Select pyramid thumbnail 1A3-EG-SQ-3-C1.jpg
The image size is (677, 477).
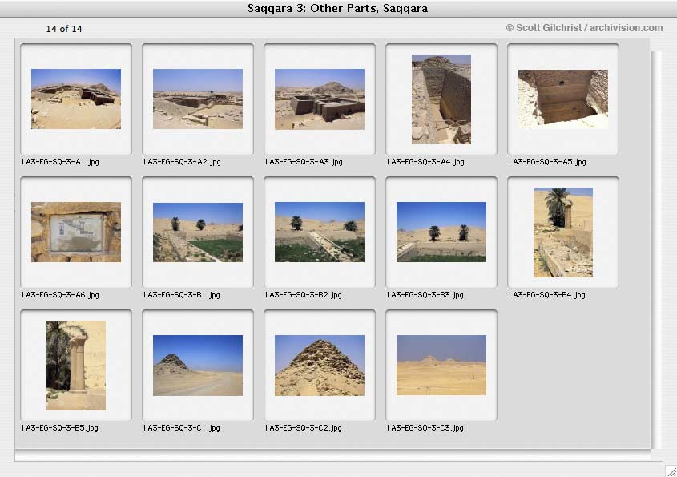click(x=198, y=366)
